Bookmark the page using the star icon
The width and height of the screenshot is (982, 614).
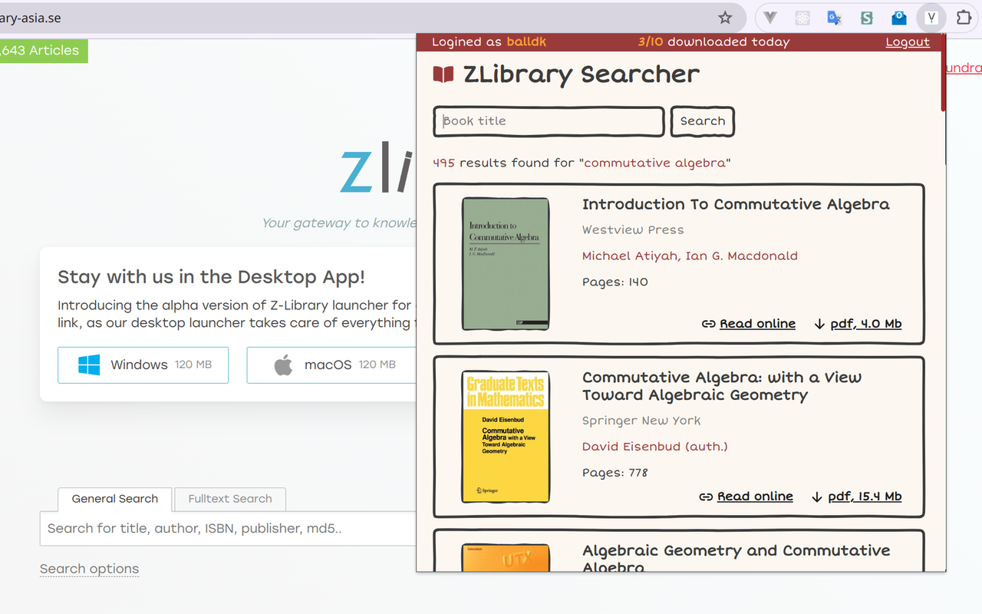(726, 17)
